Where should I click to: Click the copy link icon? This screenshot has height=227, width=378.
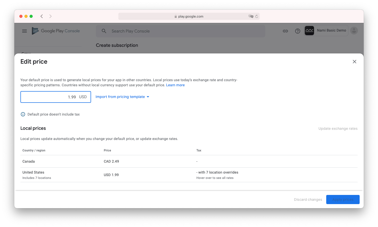coord(285,31)
